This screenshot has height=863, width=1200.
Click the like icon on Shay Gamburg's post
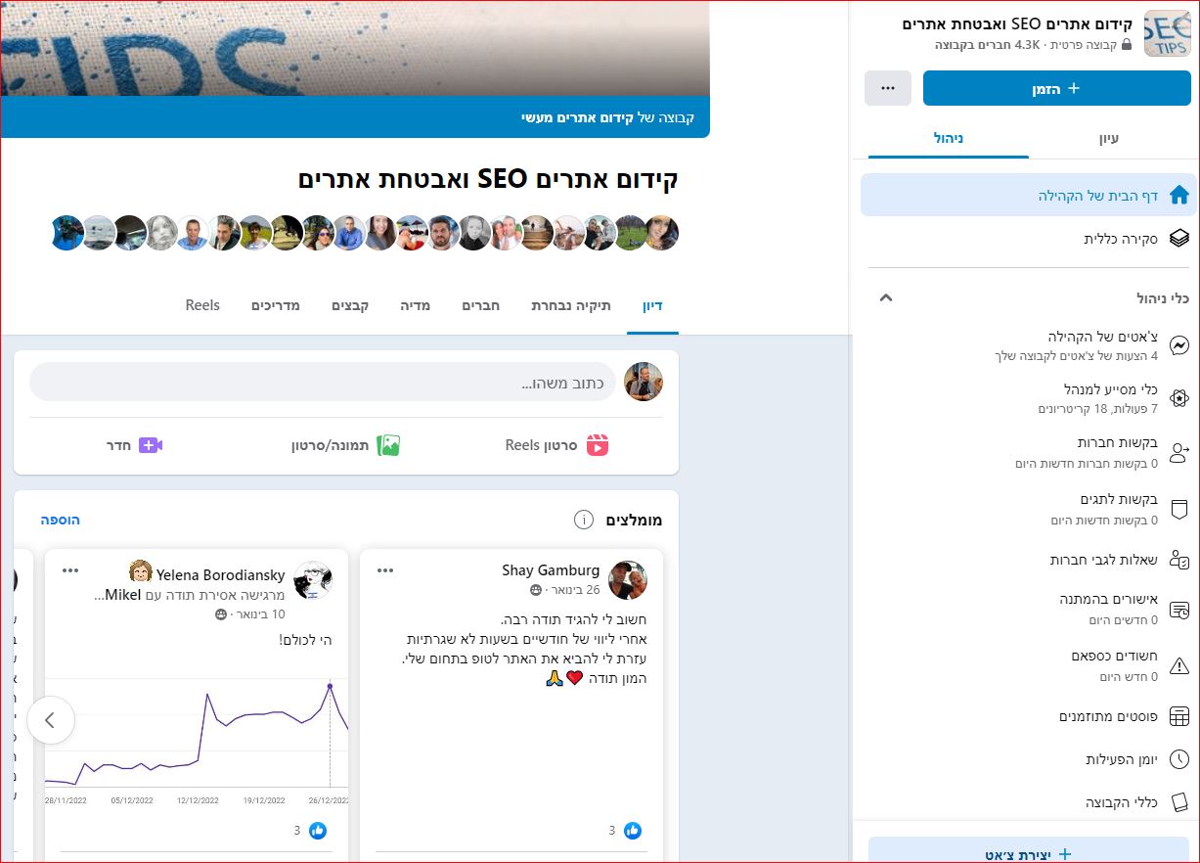pos(632,831)
